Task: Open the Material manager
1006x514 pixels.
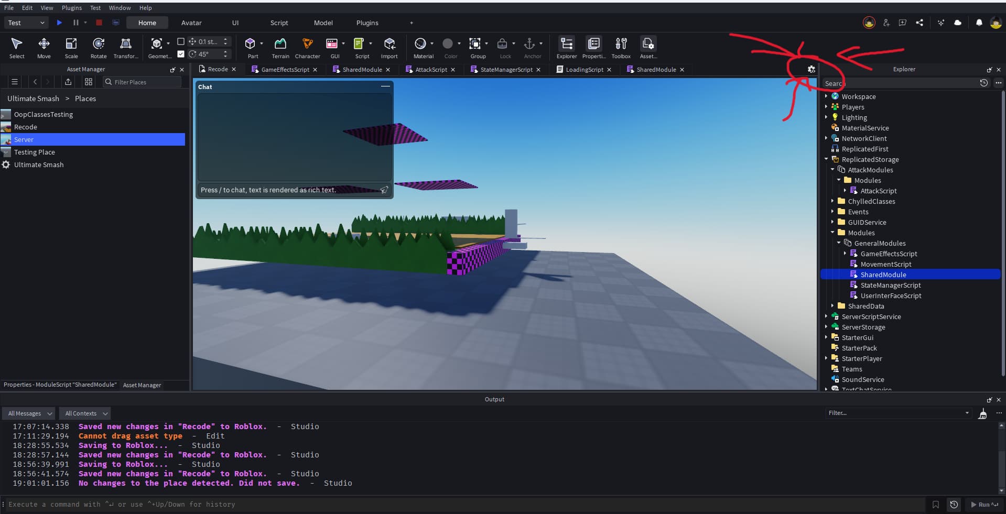Action: 421,48
